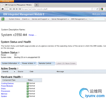Expand the IMM Management menu
Image resolution: width=106 pixels, height=100 pixels.
tap(79, 19)
